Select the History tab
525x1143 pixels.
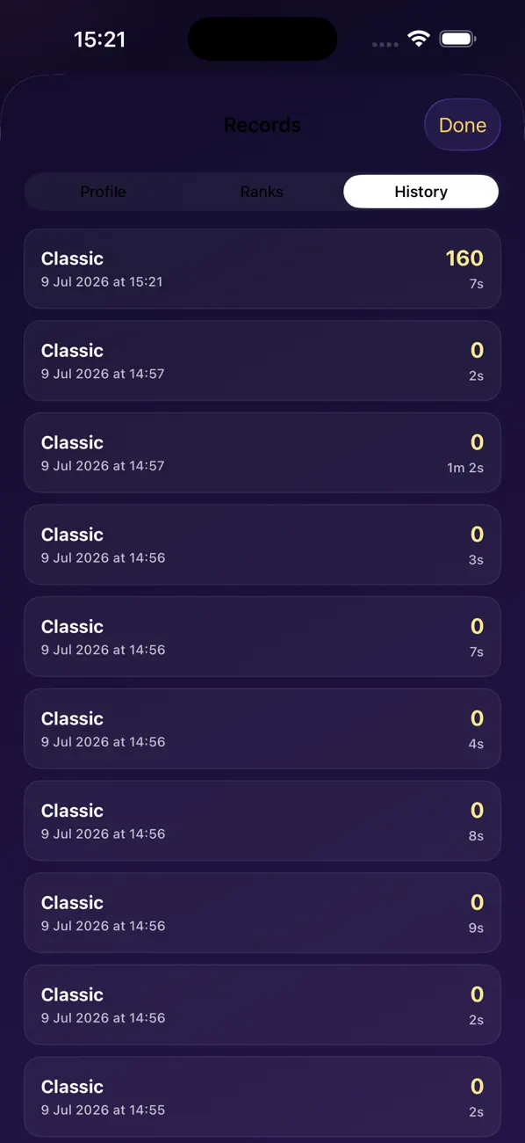(421, 192)
